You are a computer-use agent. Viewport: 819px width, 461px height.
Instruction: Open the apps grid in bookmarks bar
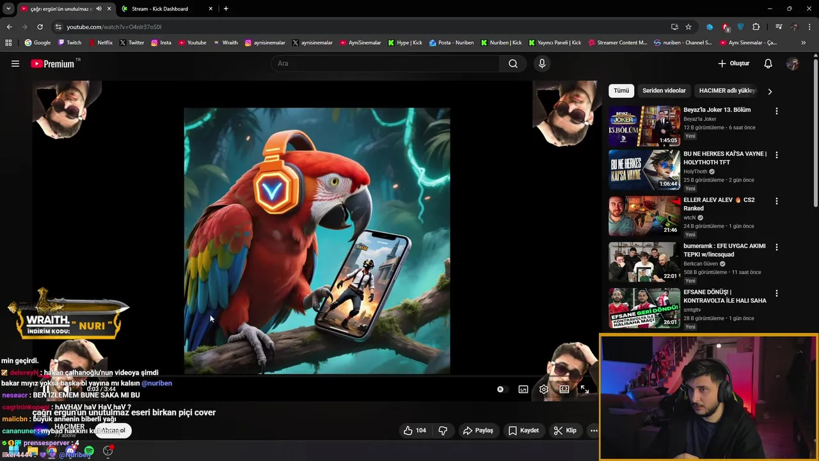[x=8, y=43]
